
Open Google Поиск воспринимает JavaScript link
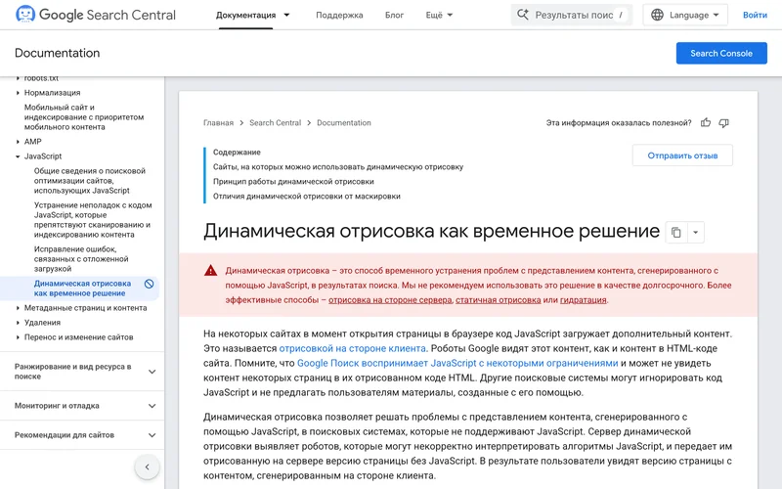[x=457, y=363]
